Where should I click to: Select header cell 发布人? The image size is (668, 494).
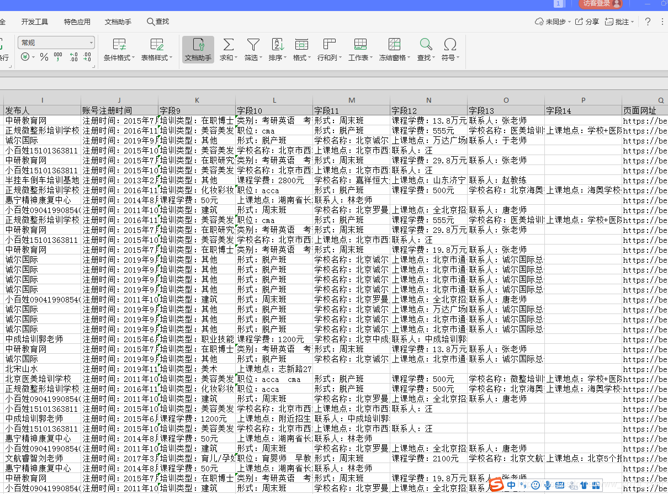pos(43,110)
